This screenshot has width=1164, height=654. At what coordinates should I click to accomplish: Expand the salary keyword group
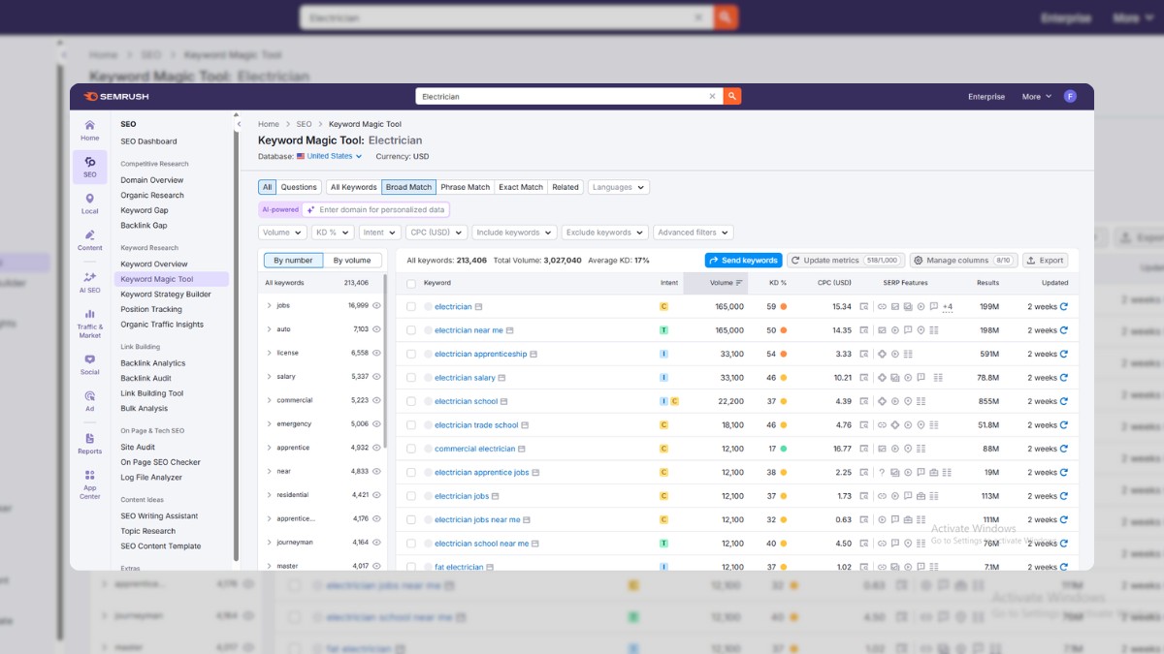[270, 377]
